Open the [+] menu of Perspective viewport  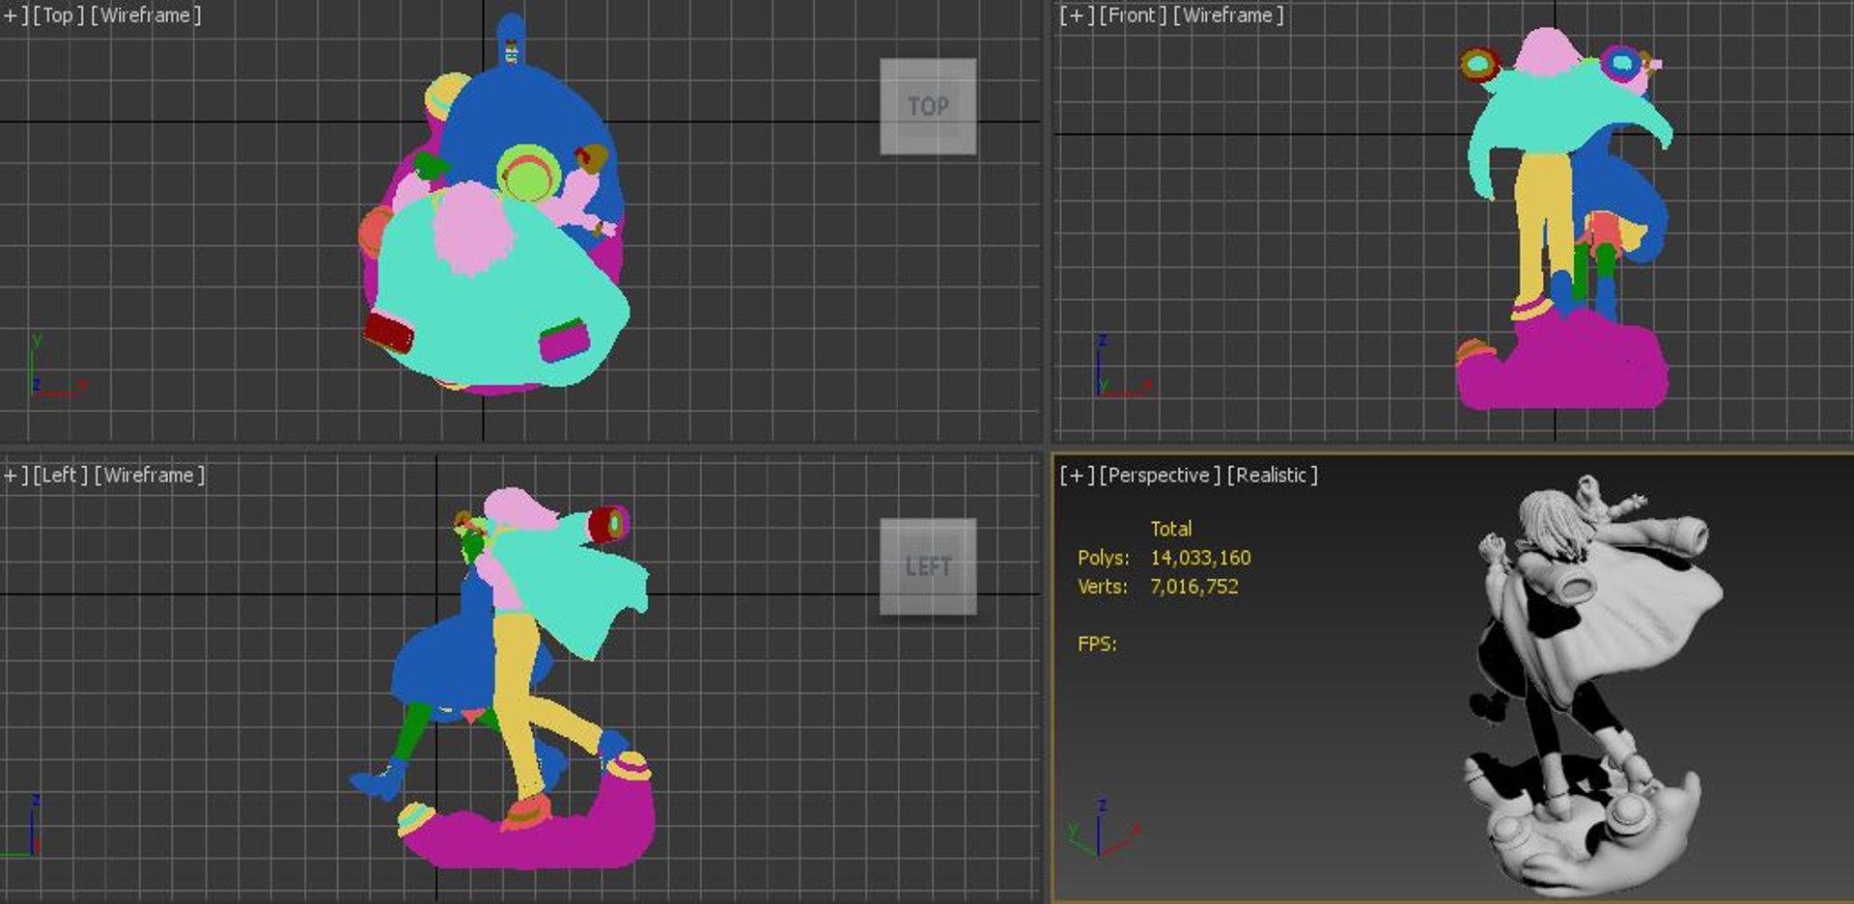point(1077,475)
